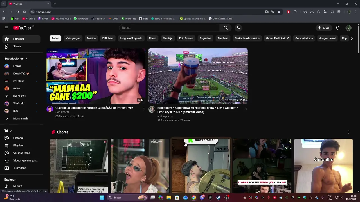The height and width of the screenshot is (202, 360).
Task: Open the YouTube account avatar menu
Action: pos(348,28)
